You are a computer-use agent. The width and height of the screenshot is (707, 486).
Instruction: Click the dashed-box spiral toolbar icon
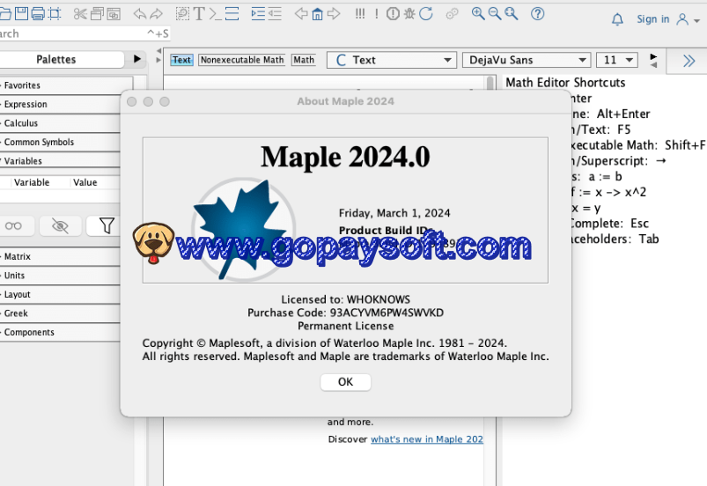click(182, 13)
